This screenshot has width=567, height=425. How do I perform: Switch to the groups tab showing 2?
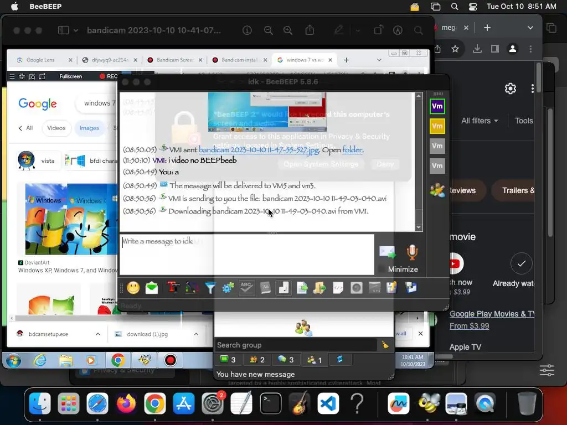[257, 360]
